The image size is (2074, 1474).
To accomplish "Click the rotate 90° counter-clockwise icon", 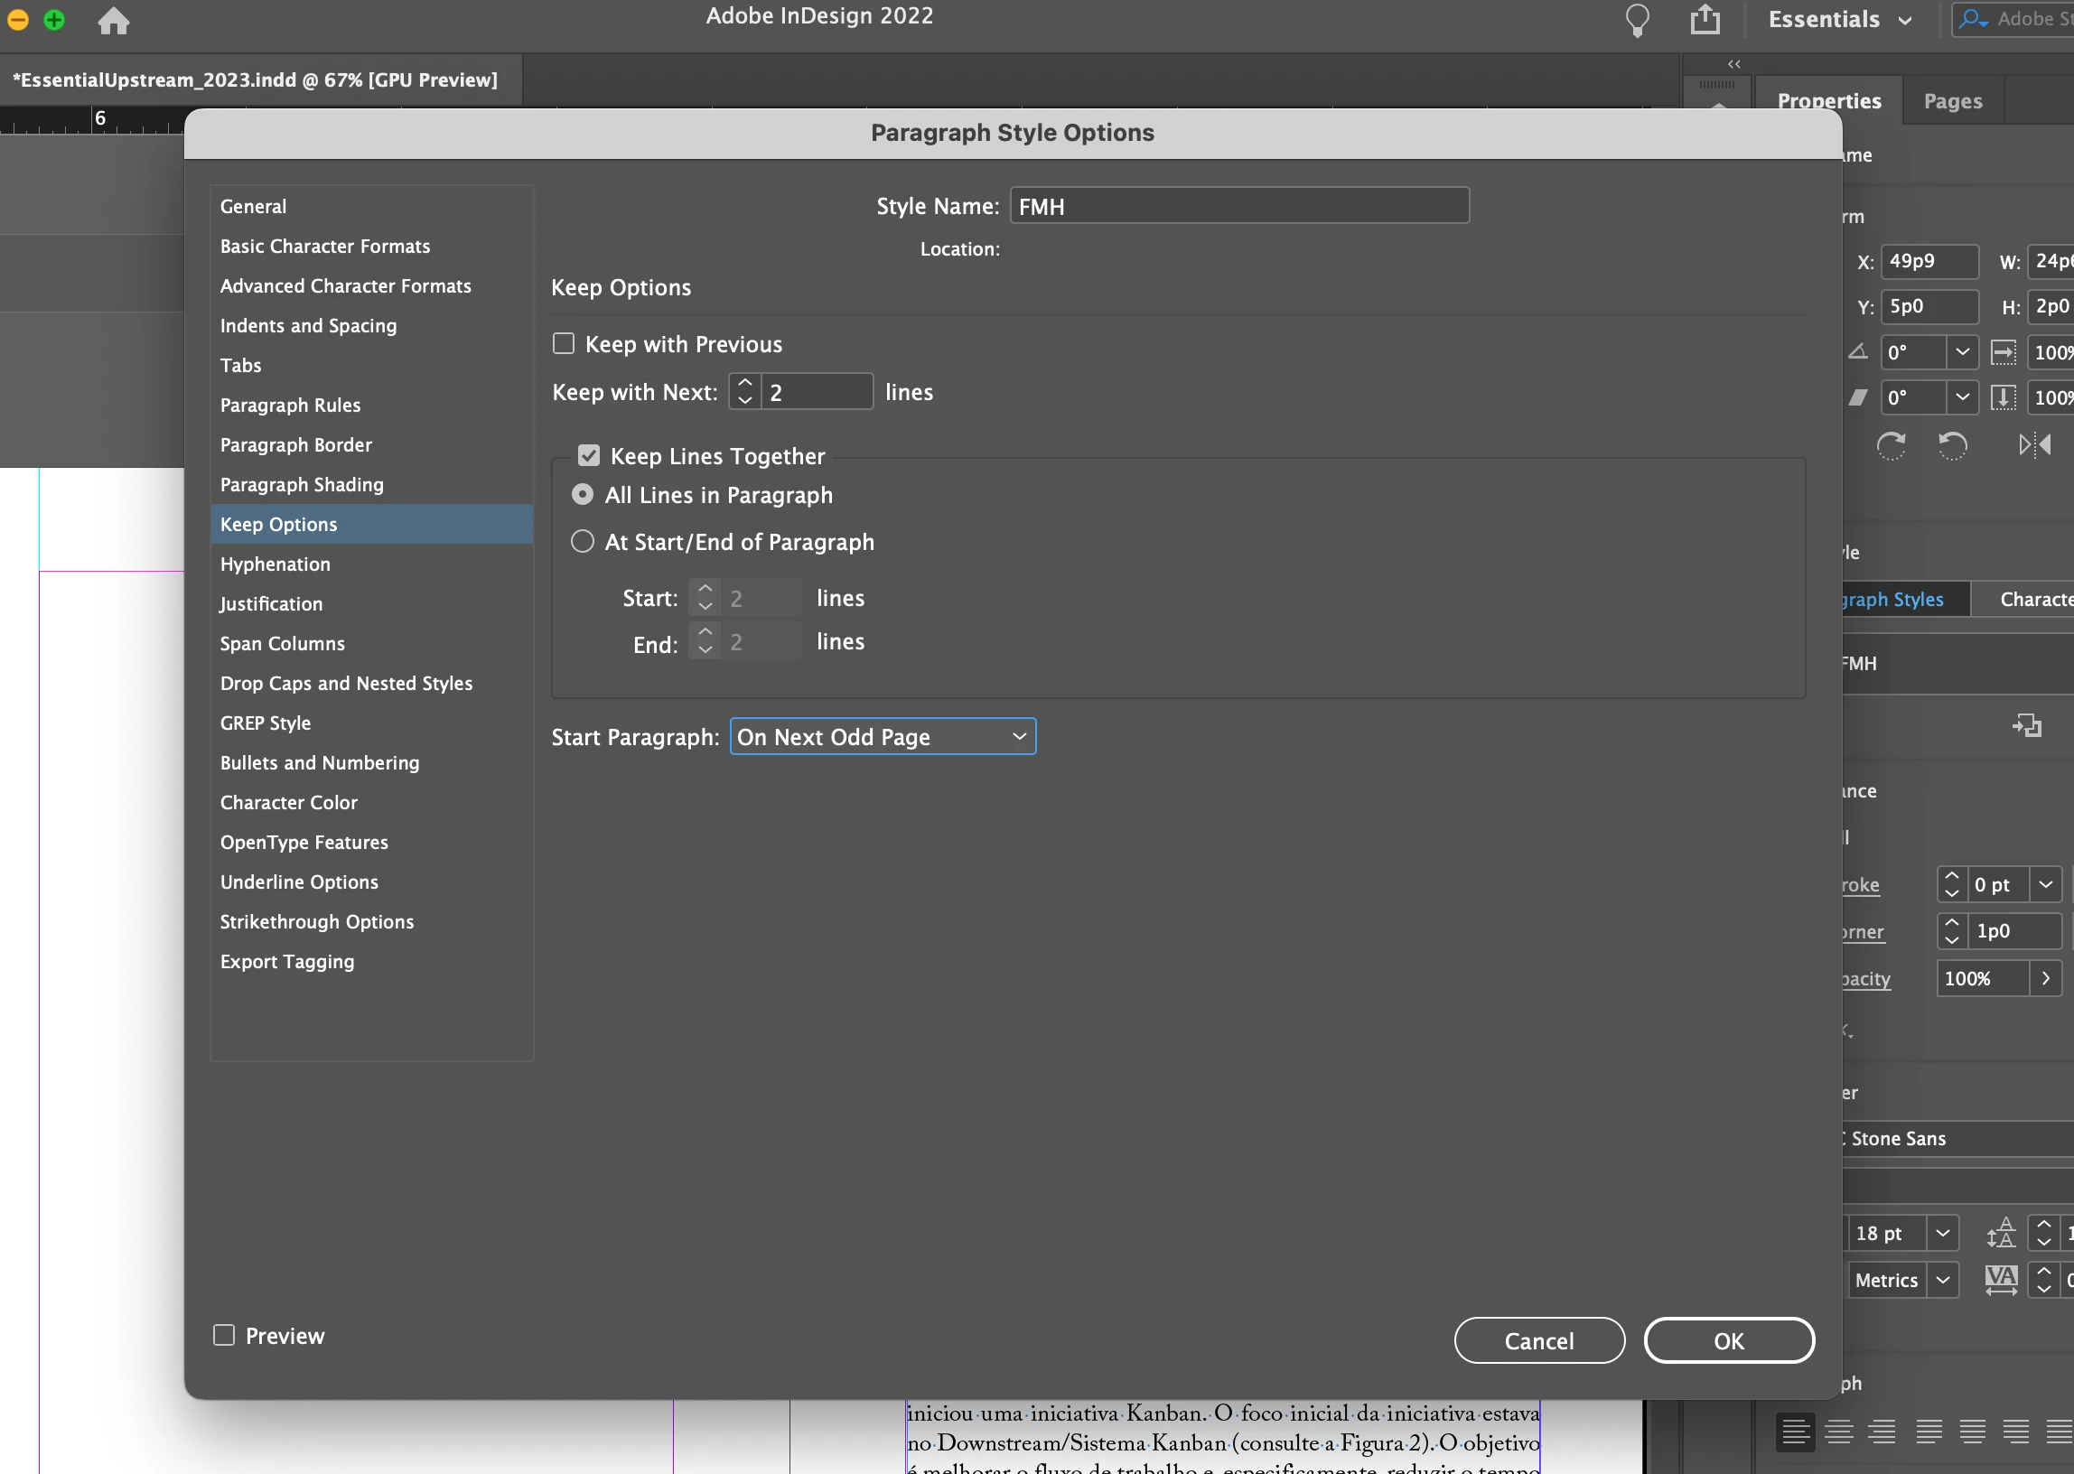I will pyautogui.click(x=1952, y=445).
